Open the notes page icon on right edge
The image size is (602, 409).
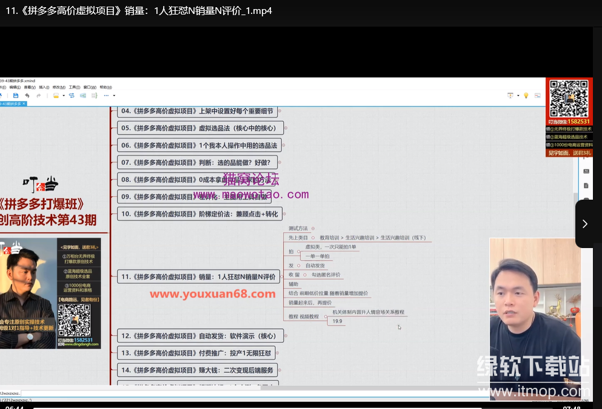586,186
